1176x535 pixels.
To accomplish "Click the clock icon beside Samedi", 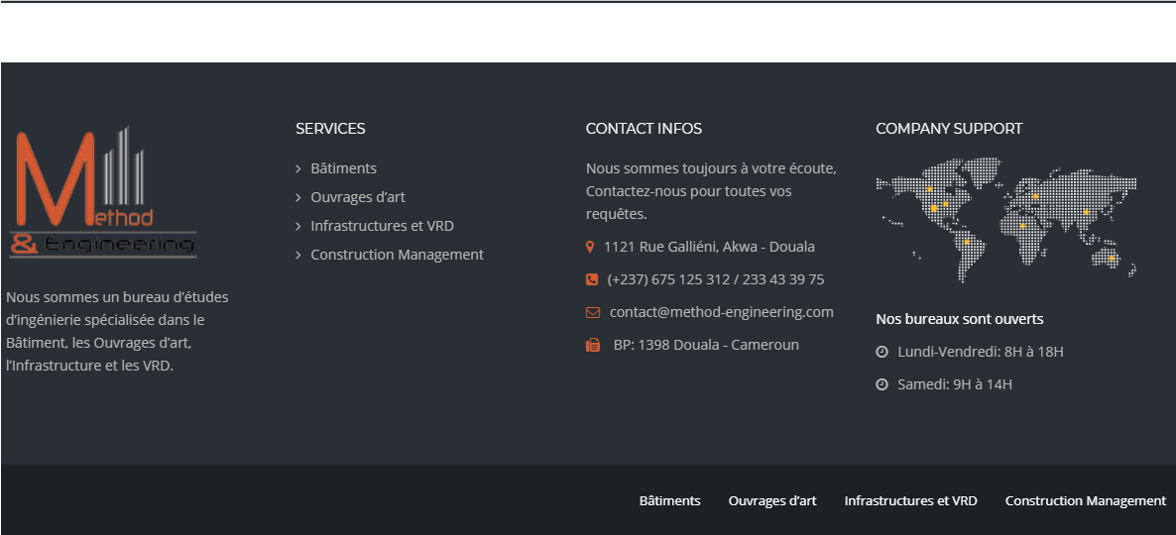I will click(882, 384).
